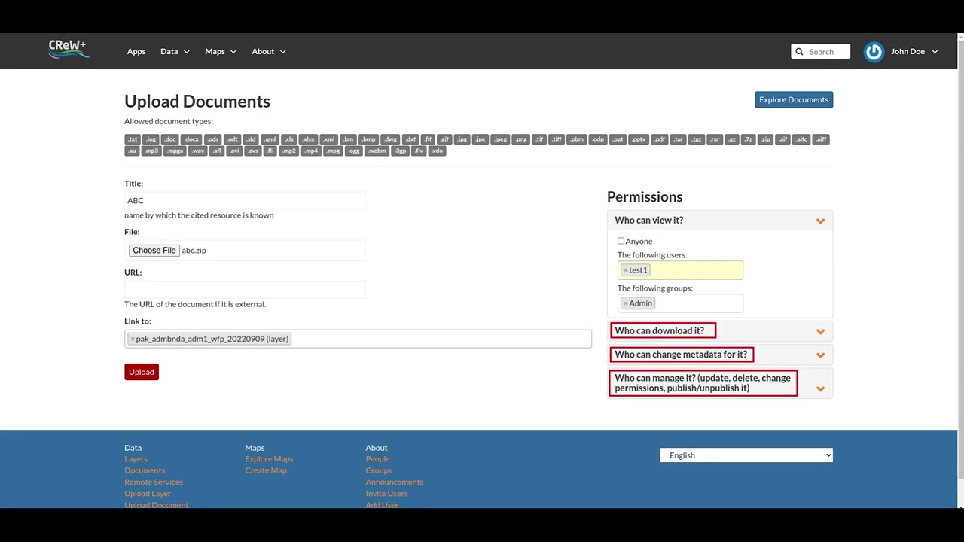The image size is (964, 542).
Task: Open Apps in the top navigation
Action: point(136,51)
